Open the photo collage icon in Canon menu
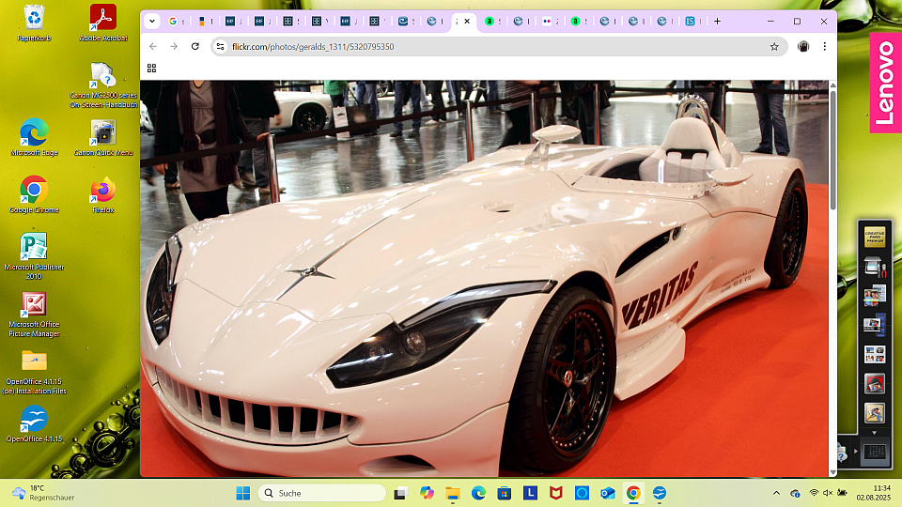This screenshot has height=507, width=902. (x=875, y=354)
